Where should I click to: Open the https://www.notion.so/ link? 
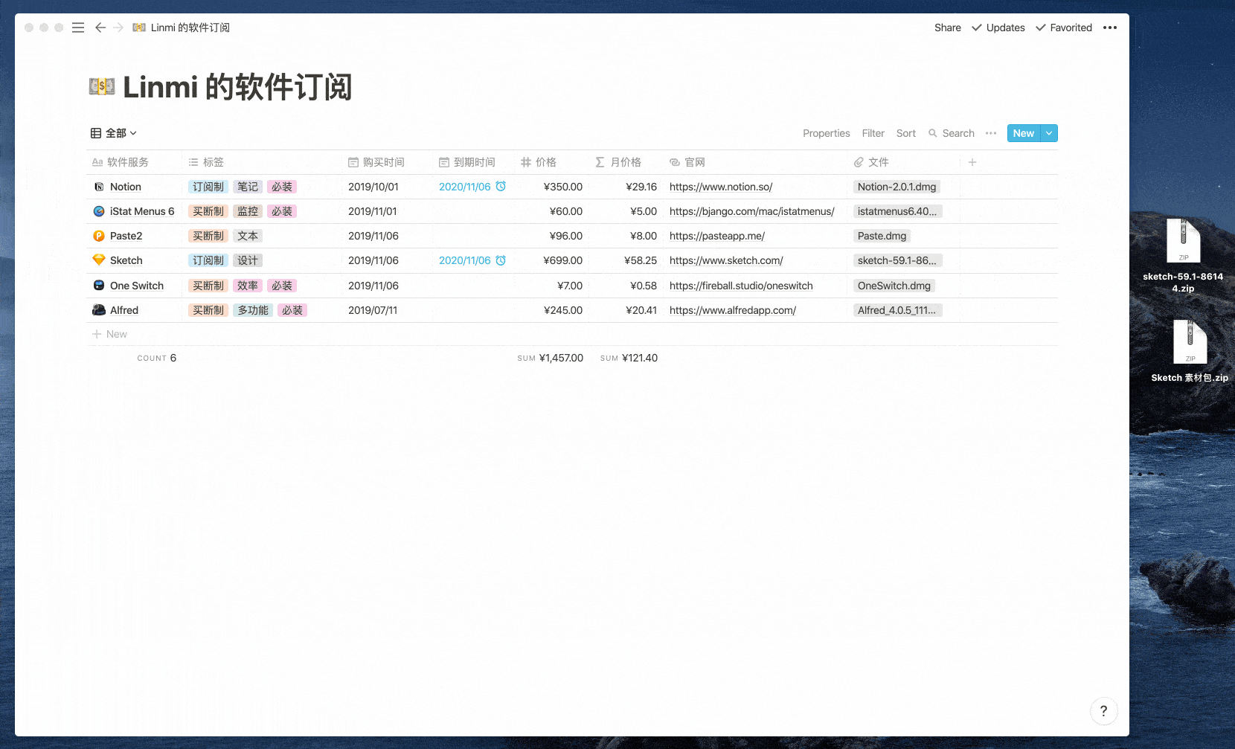click(x=721, y=187)
